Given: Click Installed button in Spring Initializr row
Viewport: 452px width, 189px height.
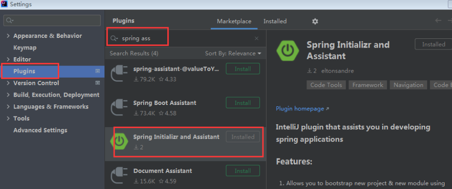Looking at the screenshot, I should 243,137.
